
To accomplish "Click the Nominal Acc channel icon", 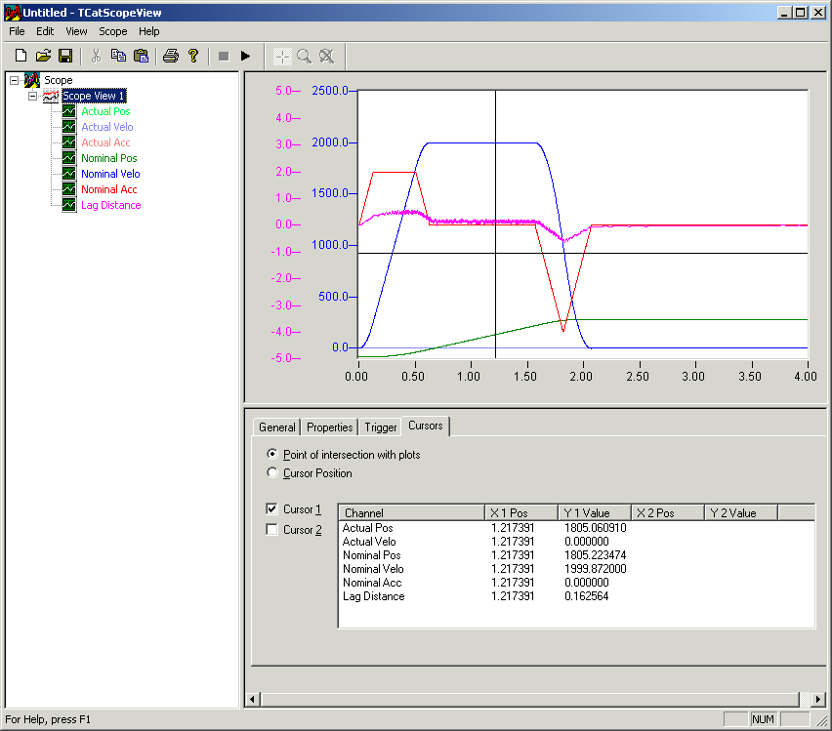I will click(69, 189).
